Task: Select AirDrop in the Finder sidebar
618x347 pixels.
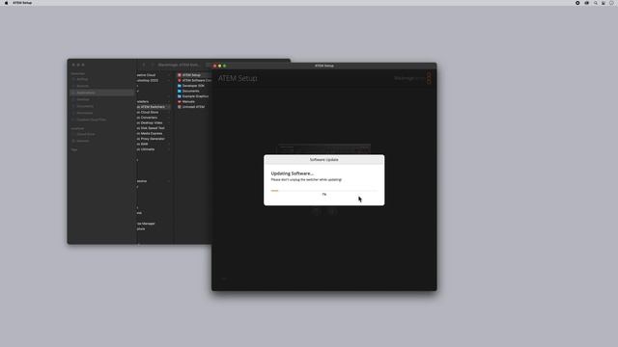Action: click(x=101, y=79)
